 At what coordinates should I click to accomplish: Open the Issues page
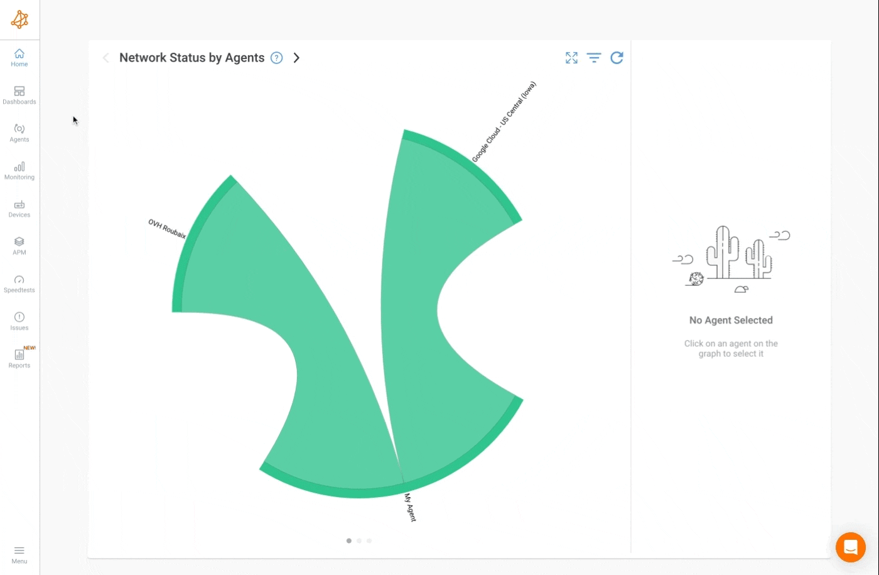coord(19,322)
